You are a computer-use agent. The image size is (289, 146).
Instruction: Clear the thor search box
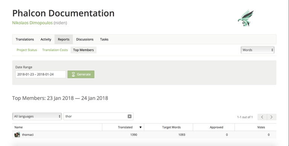point(129,116)
